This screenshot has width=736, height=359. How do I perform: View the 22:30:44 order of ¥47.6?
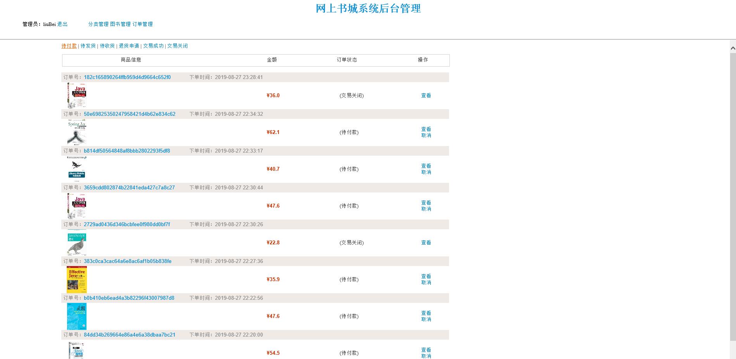(x=426, y=203)
